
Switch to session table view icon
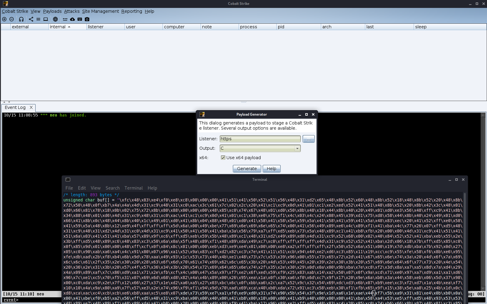pyautogui.click(x=38, y=19)
